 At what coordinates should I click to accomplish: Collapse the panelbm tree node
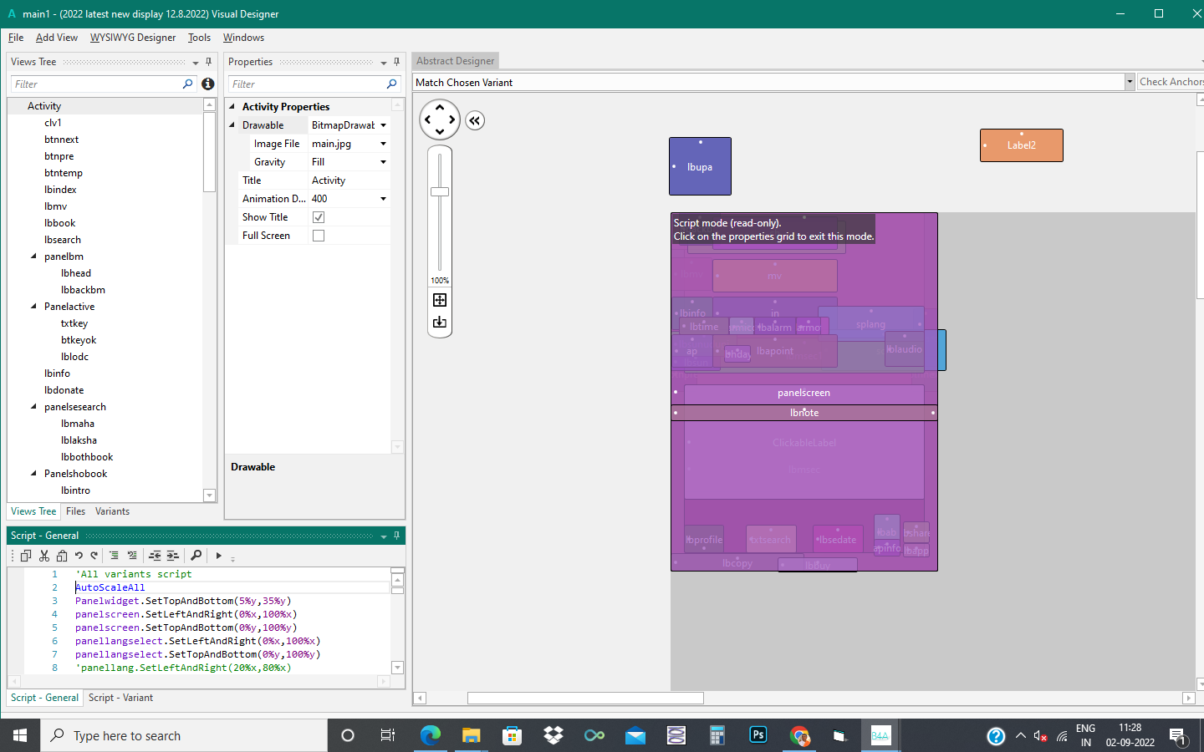[33, 257]
